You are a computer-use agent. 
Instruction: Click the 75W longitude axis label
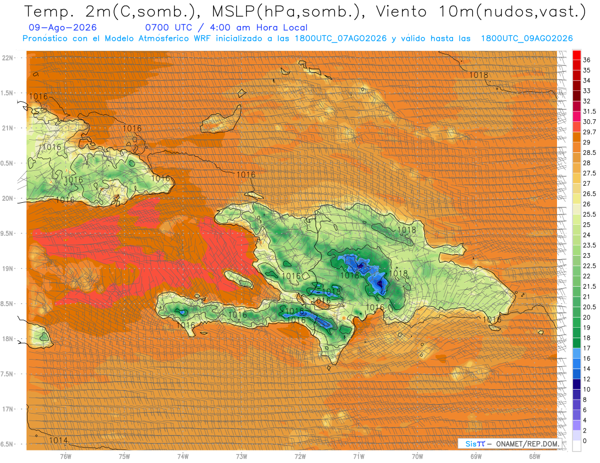coord(124,457)
